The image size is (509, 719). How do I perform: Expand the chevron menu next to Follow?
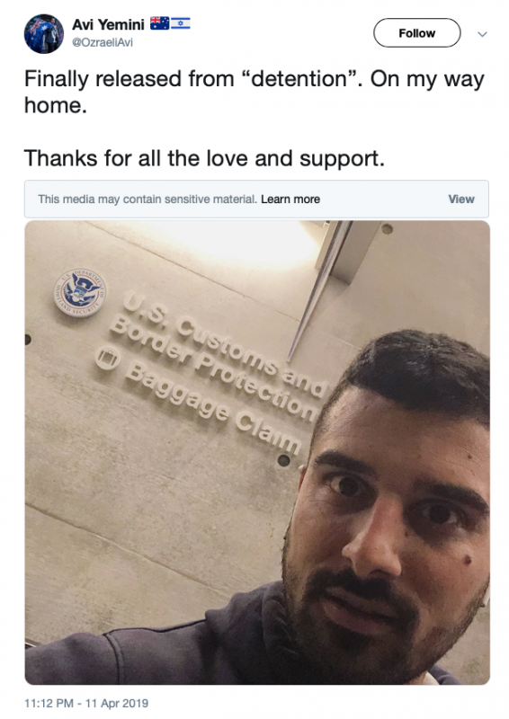point(482,34)
